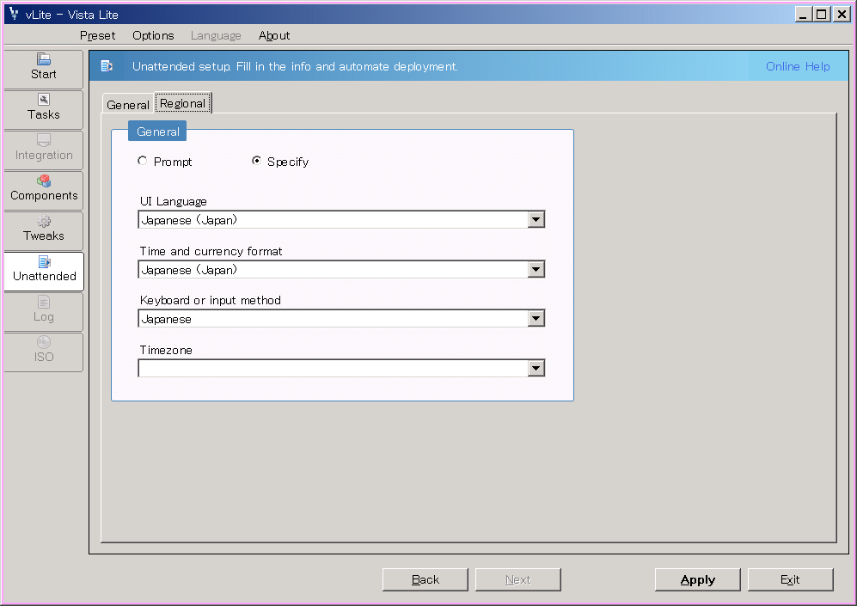
Task: Click the Start folder icon in sidebar
Action: click(44, 59)
